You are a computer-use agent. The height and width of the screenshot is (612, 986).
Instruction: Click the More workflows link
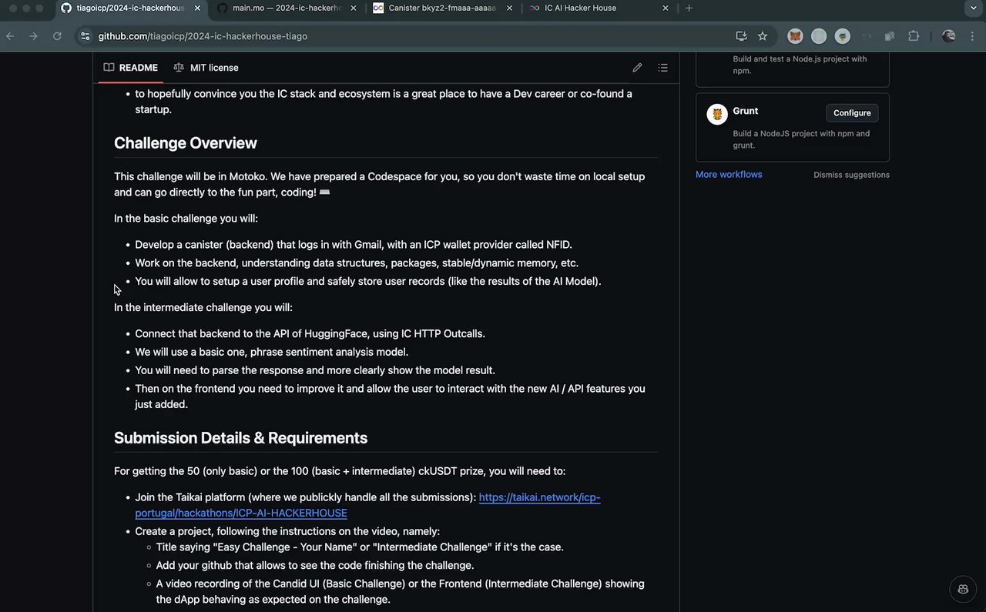click(x=729, y=175)
